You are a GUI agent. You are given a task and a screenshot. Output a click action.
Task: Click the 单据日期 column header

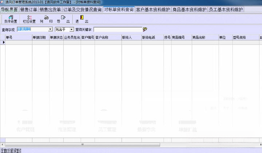[x=41, y=37]
